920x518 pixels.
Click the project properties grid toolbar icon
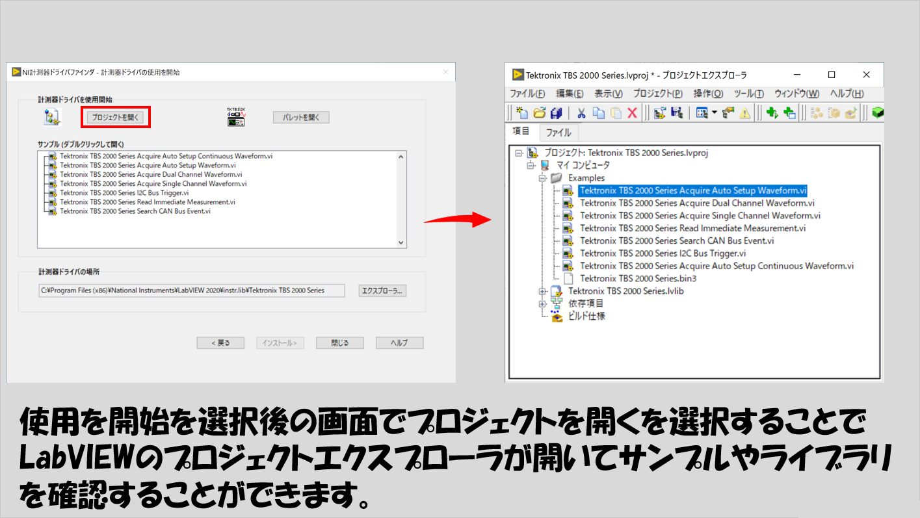(x=702, y=113)
